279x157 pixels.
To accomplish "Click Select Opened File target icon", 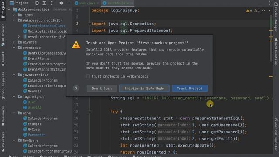I will (37, 3).
